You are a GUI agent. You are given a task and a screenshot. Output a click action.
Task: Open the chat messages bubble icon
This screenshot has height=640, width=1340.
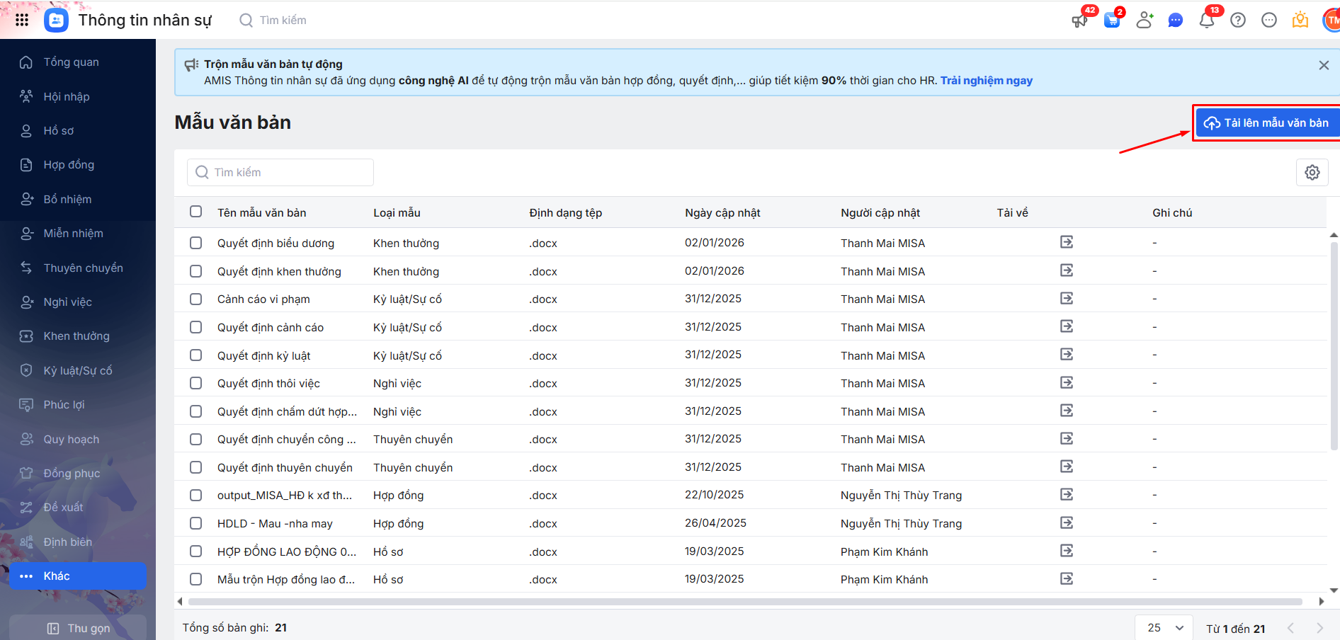pyautogui.click(x=1176, y=21)
